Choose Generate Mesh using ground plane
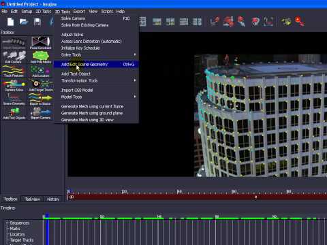The image size is (327, 245). [96, 113]
